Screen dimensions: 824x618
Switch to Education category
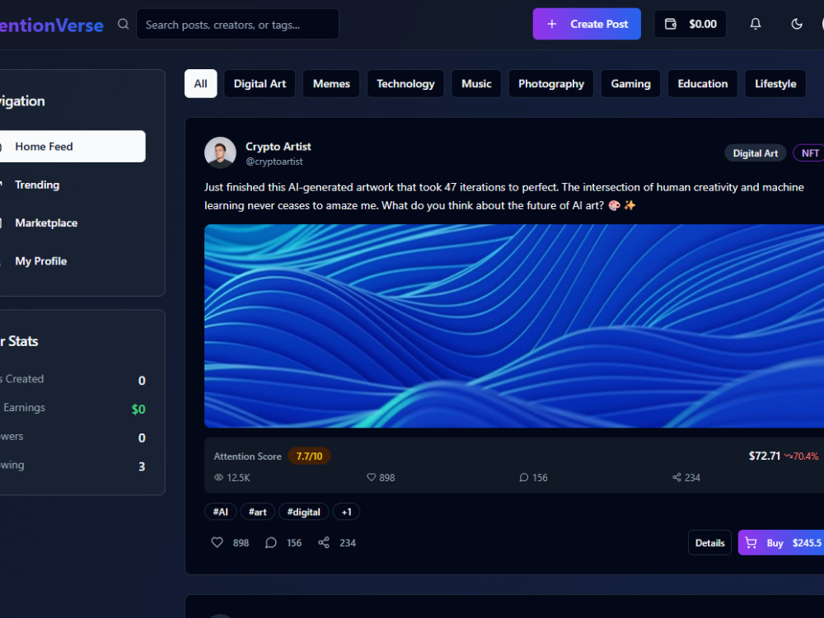point(703,83)
